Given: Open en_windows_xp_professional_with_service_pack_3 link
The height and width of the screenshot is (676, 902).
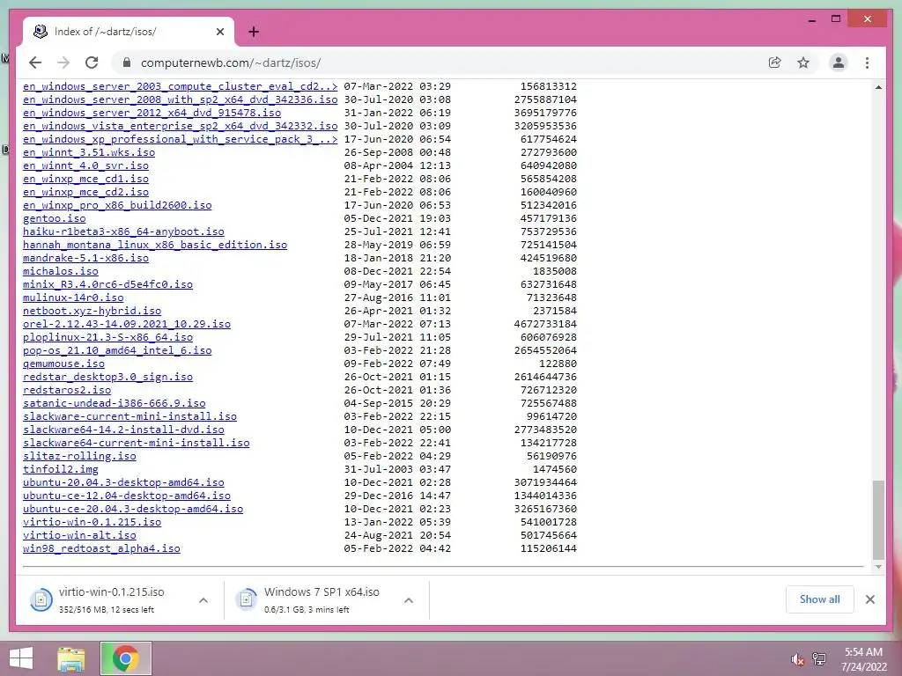Looking at the screenshot, I should [x=180, y=139].
